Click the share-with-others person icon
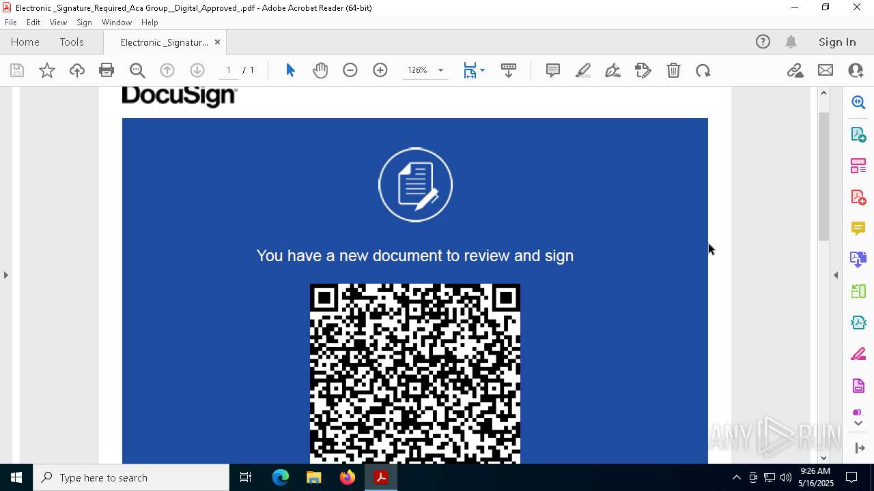This screenshot has height=491, width=874. click(x=856, y=70)
